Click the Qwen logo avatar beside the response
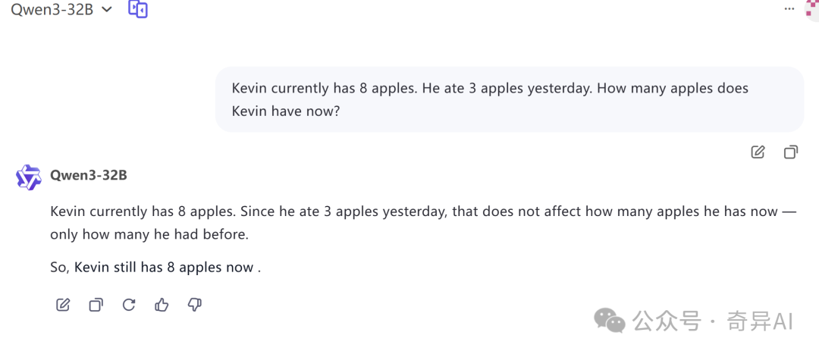819x354 pixels. [x=28, y=177]
